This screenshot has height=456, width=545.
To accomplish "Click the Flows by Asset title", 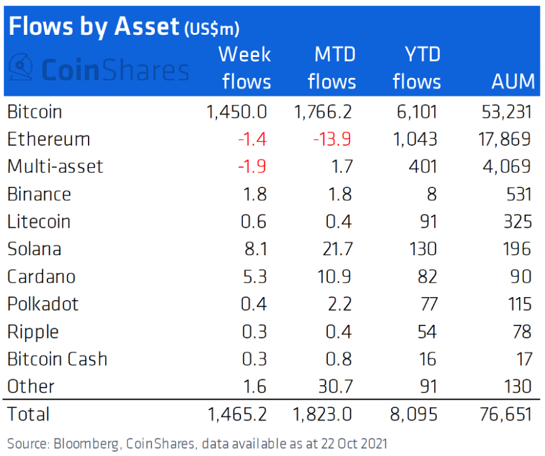I will [94, 26].
